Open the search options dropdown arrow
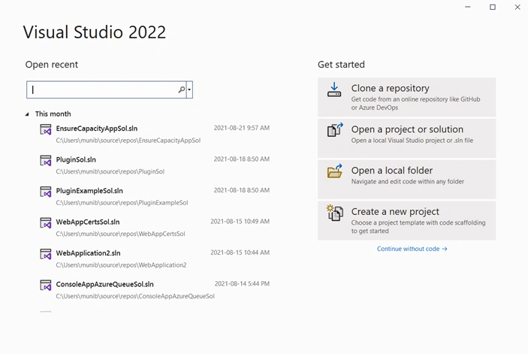This screenshot has height=354, width=528. [x=189, y=89]
